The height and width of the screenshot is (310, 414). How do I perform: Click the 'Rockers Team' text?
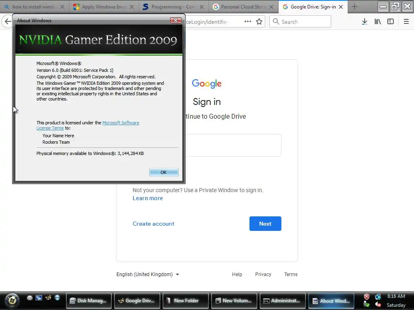click(x=56, y=142)
